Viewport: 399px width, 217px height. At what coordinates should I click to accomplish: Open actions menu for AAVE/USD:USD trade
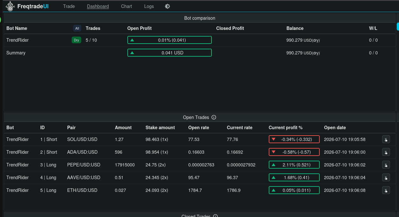386,178
